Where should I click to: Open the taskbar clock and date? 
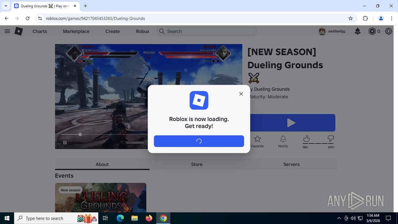(x=373, y=218)
